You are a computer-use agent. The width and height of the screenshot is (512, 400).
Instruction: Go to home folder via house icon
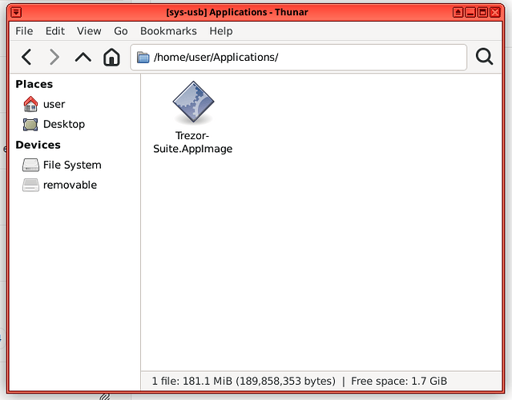pyautogui.click(x=111, y=57)
